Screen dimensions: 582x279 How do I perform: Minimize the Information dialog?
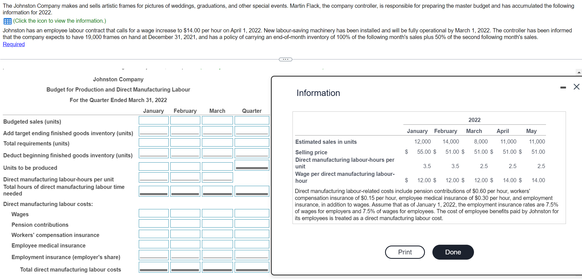click(563, 87)
